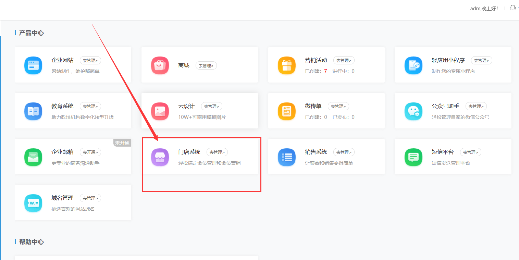Click the 轻应用小程序 mini-program icon
The width and height of the screenshot is (519, 260).
(413, 65)
